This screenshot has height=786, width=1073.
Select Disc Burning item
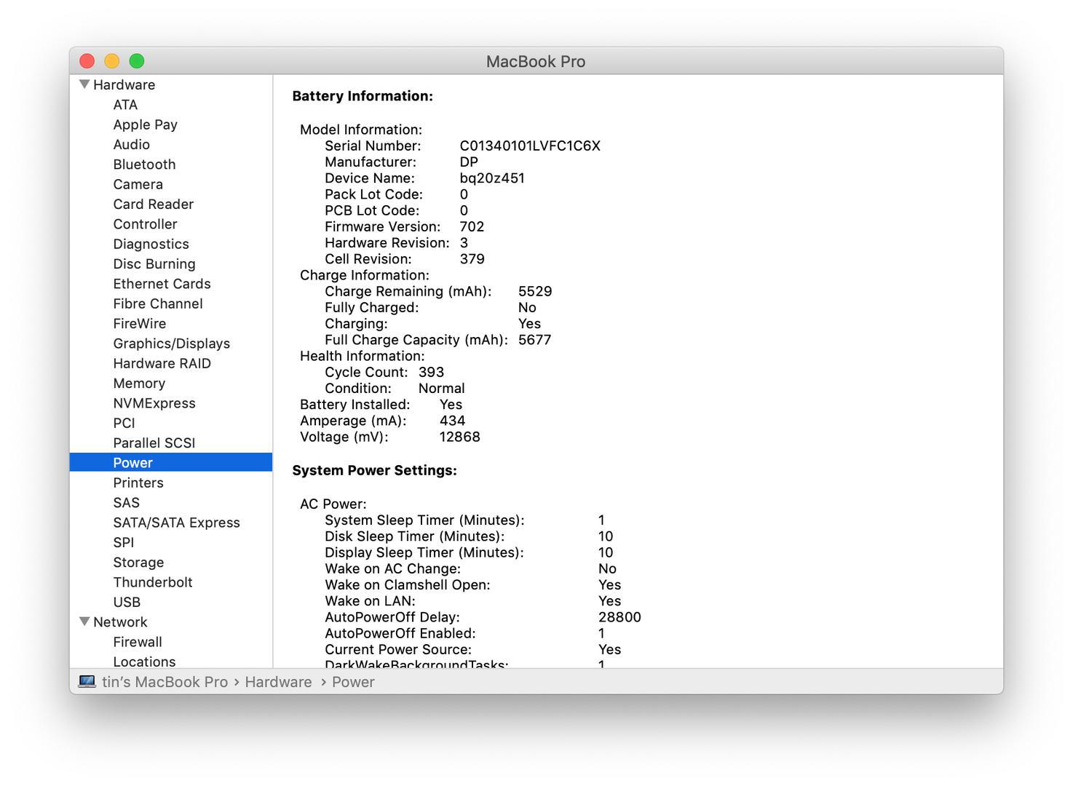[x=154, y=264]
